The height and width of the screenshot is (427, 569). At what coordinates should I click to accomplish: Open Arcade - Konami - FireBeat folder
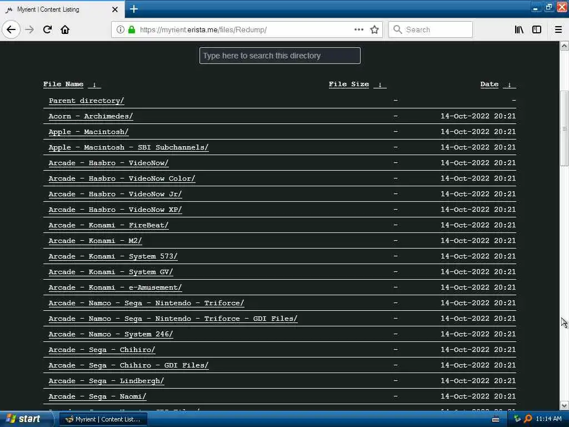[108, 226]
